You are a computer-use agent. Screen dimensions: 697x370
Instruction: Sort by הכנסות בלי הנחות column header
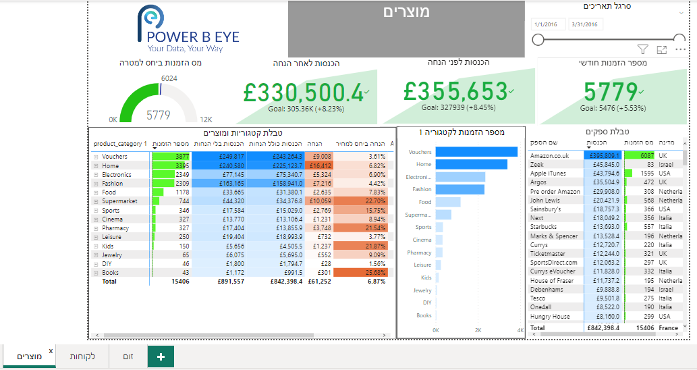219,144
